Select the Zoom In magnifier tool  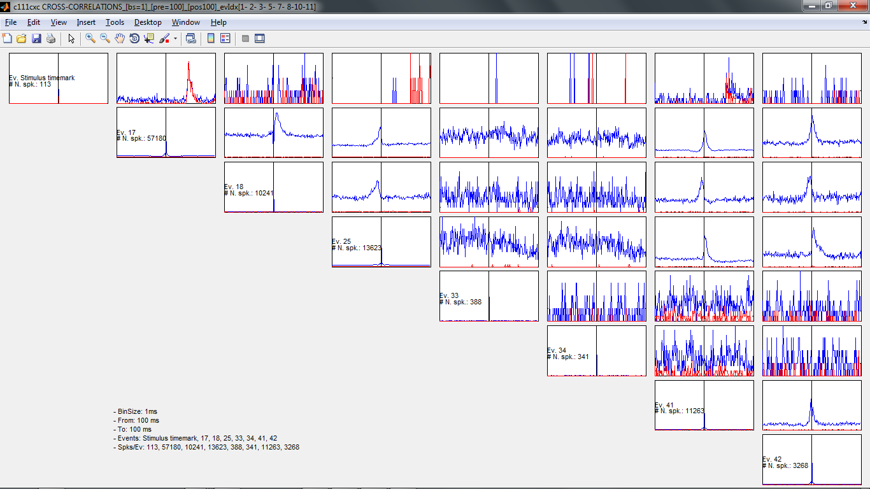coord(90,39)
